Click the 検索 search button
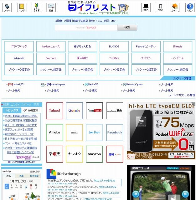This screenshot has width=196, height=200. (x=127, y=27)
